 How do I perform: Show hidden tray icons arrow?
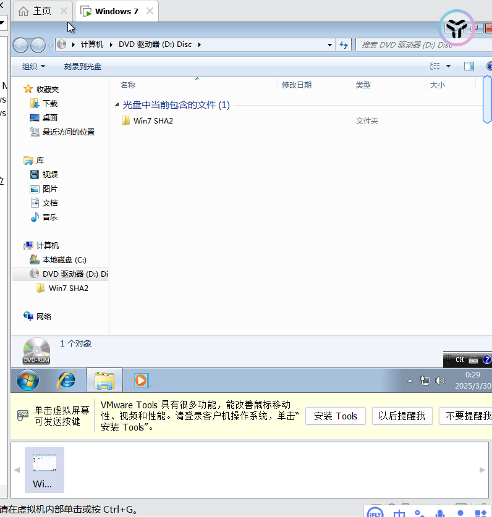410,380
